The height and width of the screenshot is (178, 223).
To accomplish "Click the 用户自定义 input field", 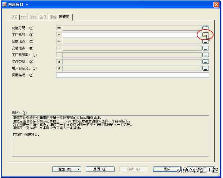I will point(132,68).
